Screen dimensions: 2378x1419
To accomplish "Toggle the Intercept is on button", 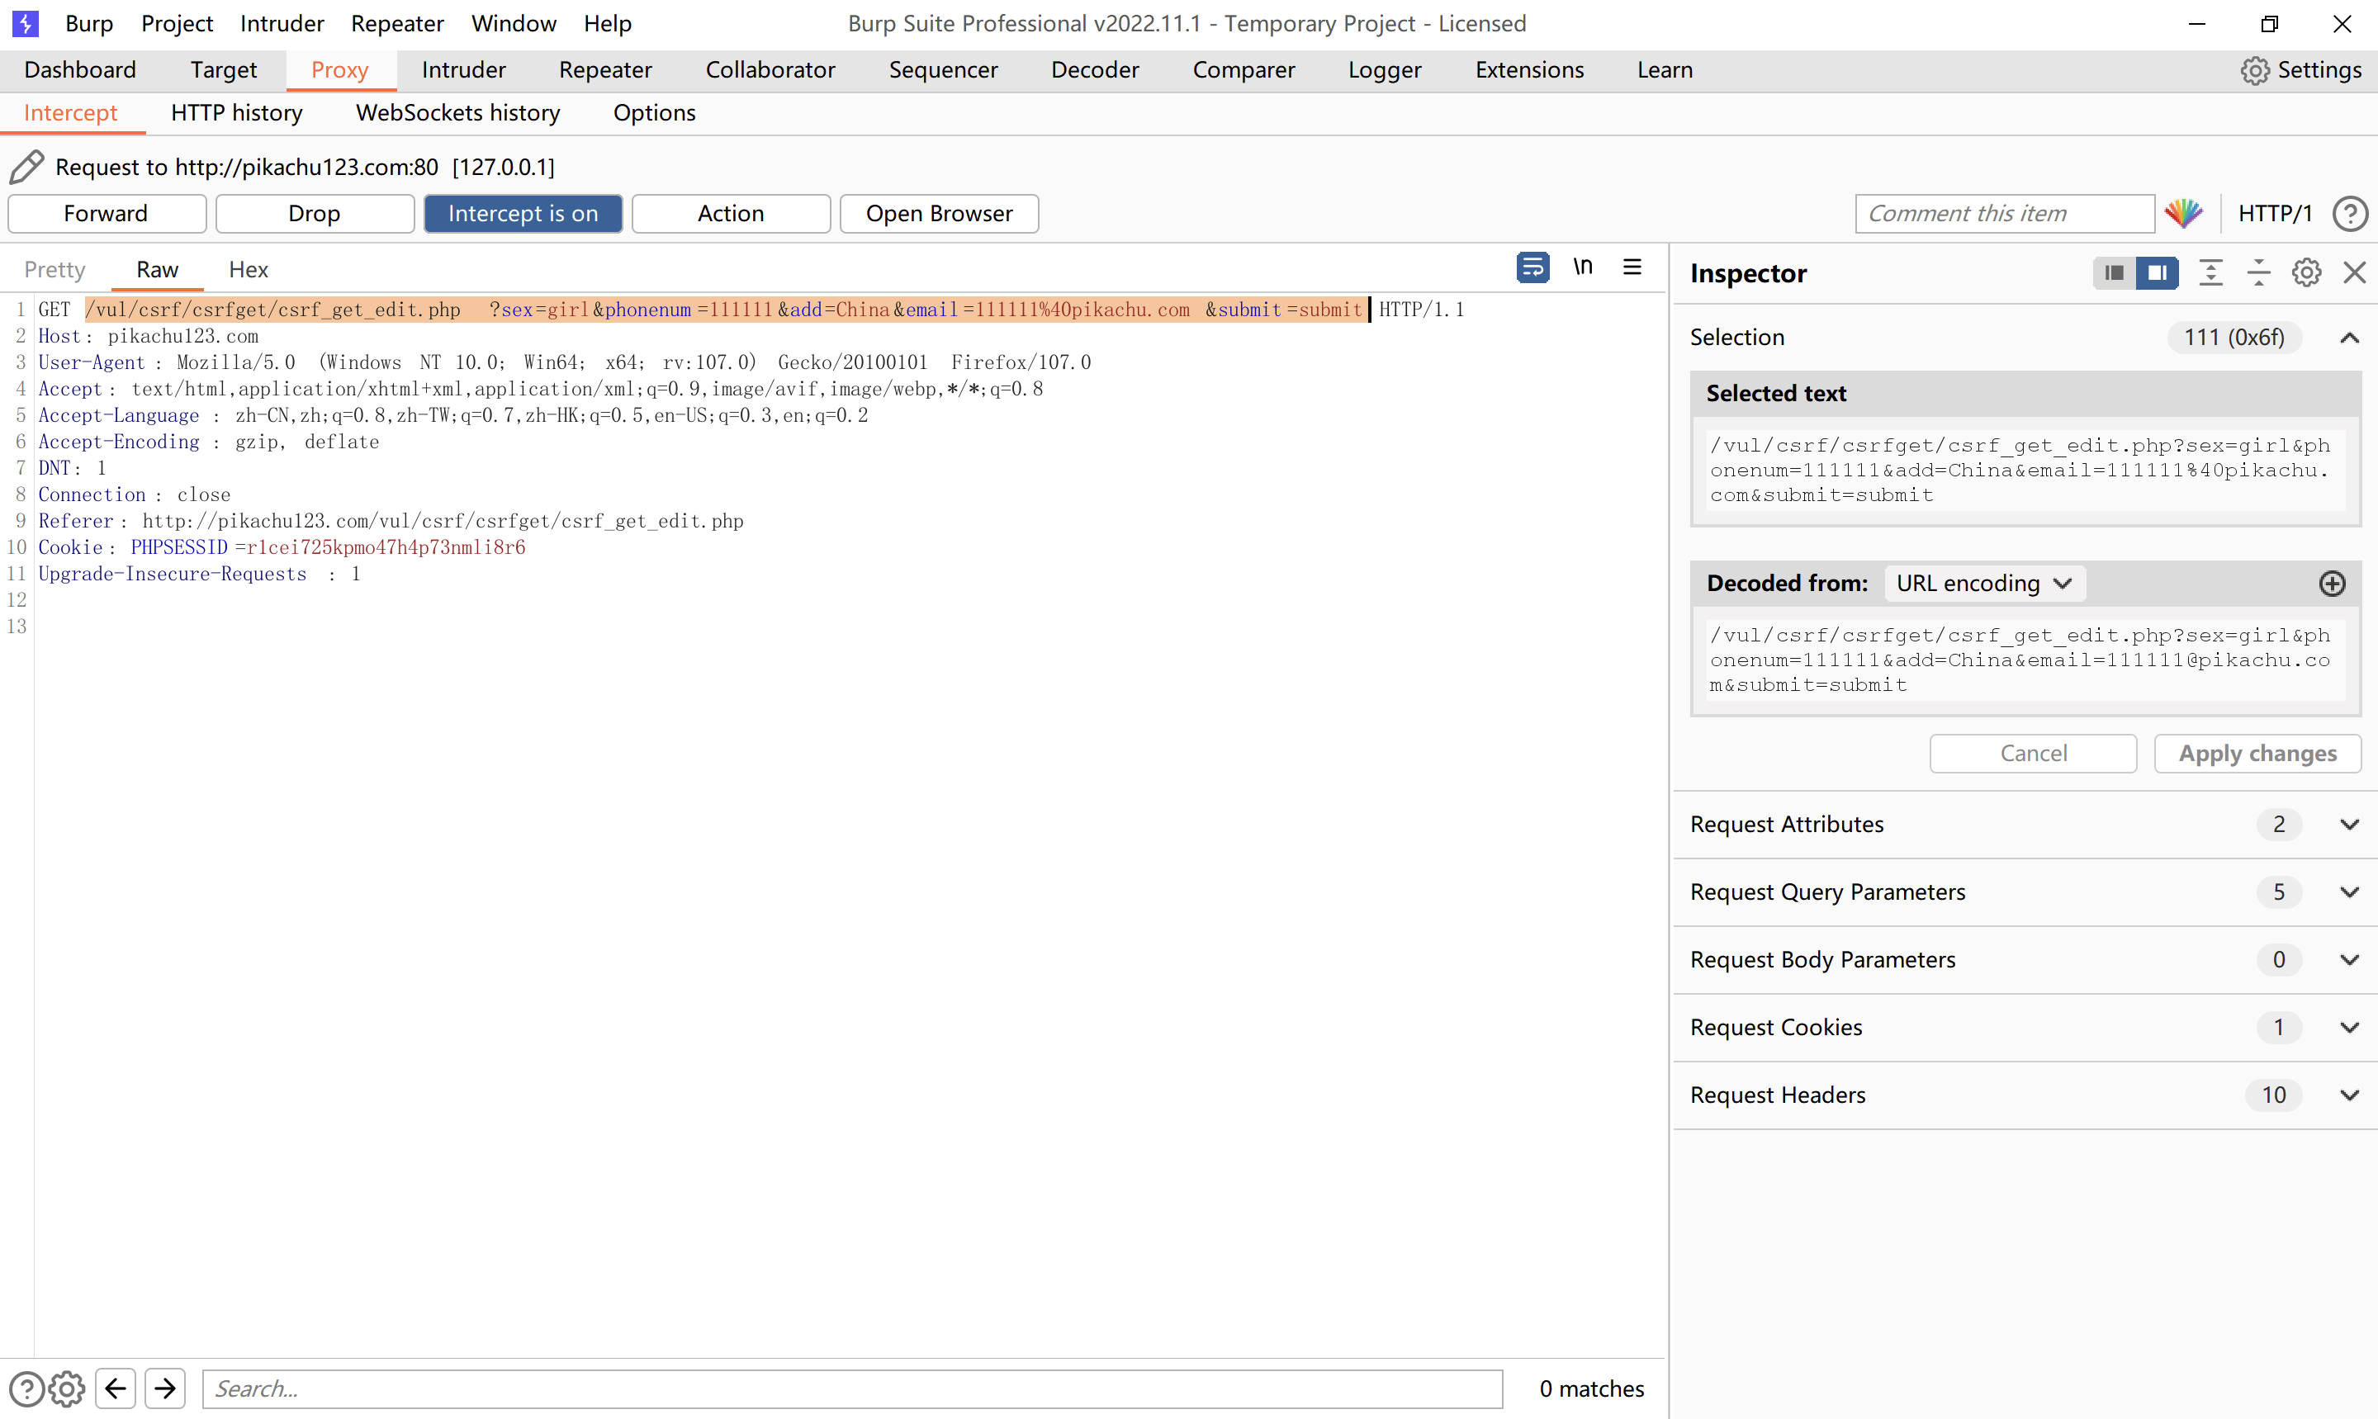I will 522,213.
